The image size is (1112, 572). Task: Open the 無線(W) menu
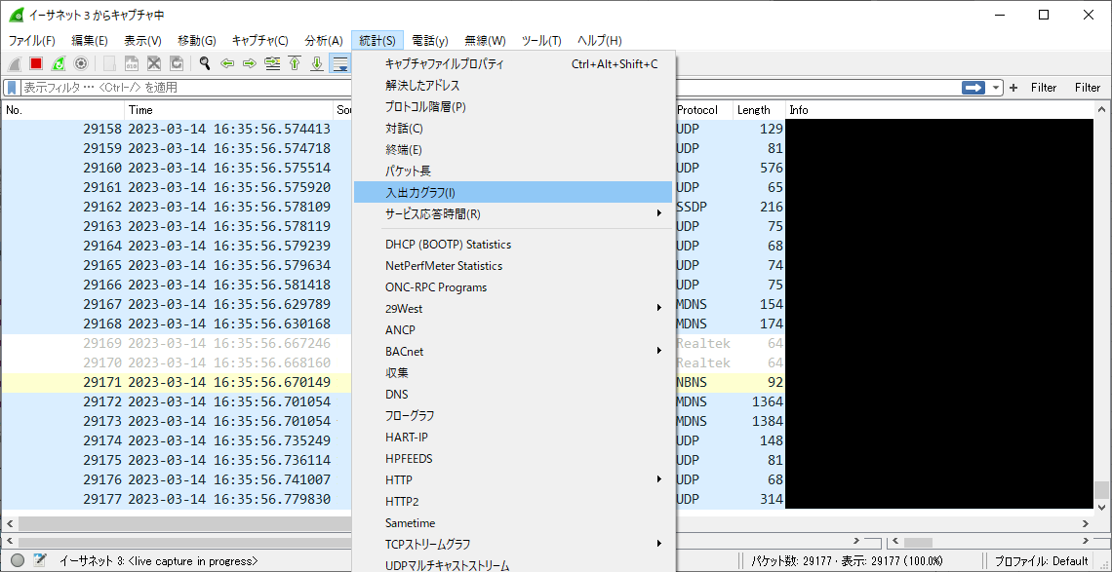[x=485, y=41]
